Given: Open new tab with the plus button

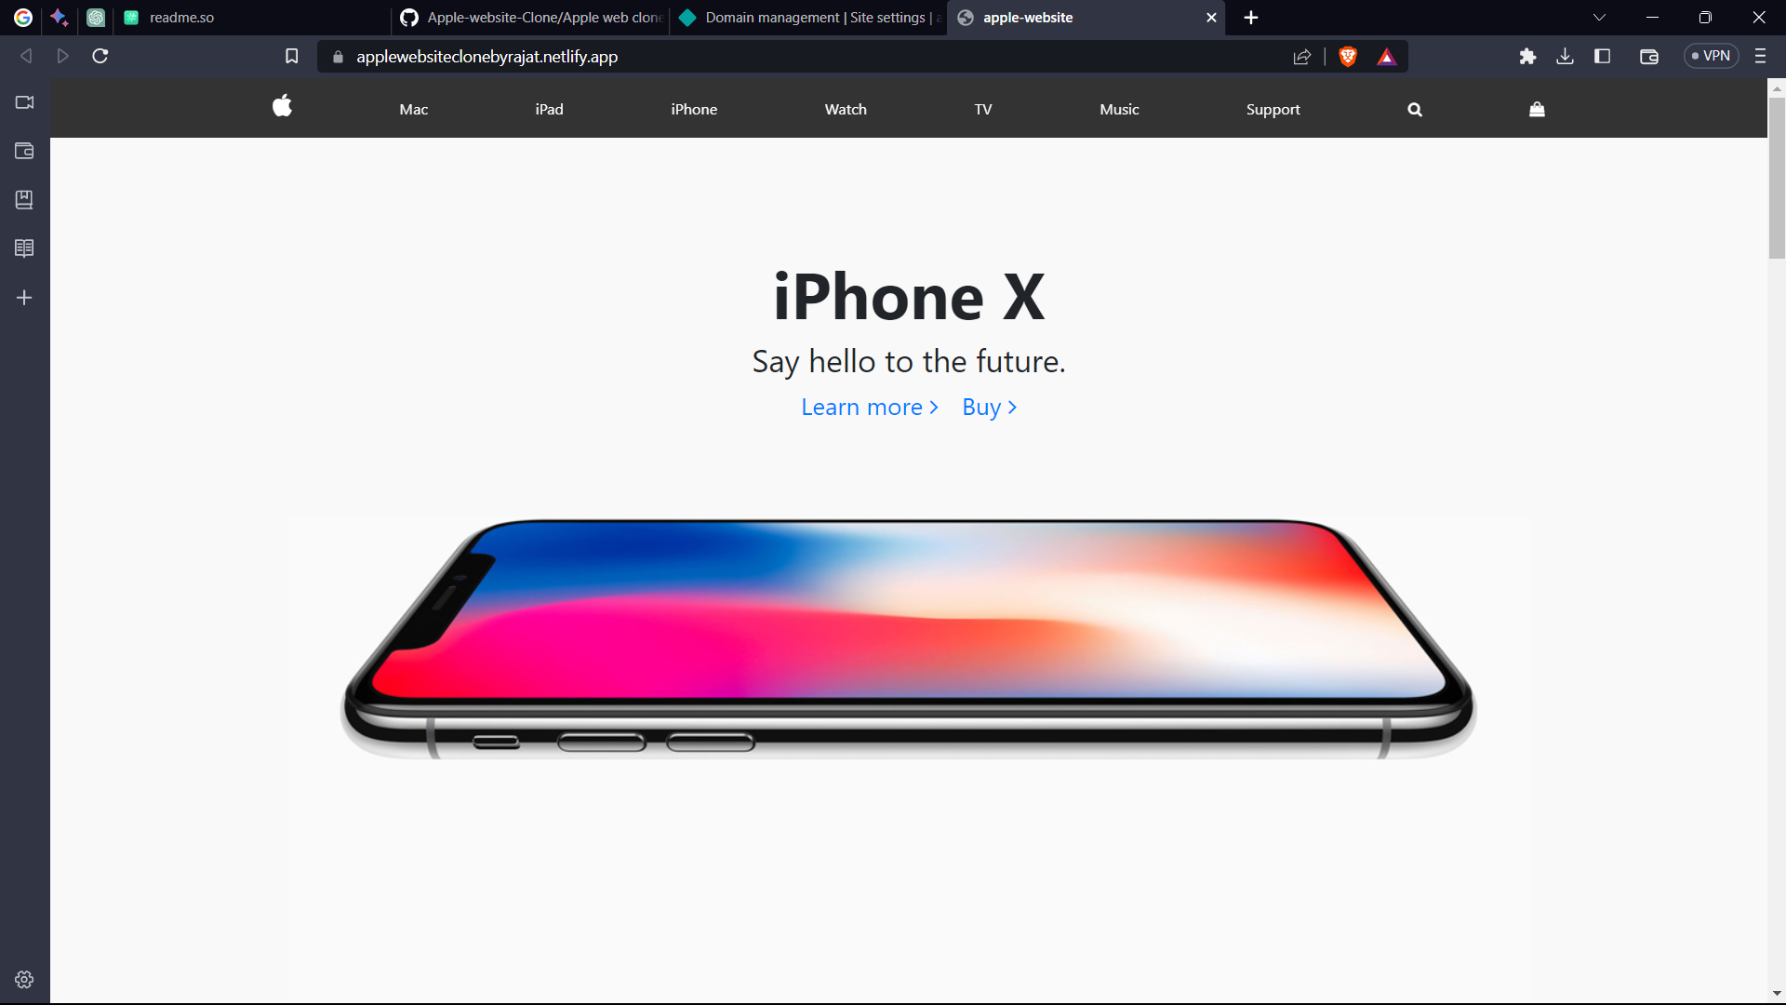Looking at the screenshot, I should (x=1252, y=17).
